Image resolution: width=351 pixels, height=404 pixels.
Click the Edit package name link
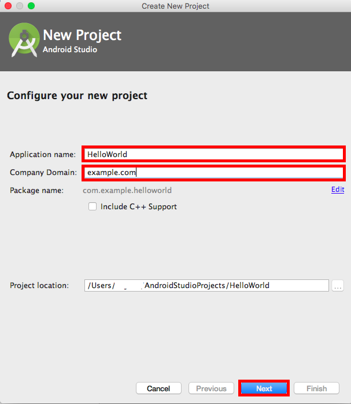338,190
